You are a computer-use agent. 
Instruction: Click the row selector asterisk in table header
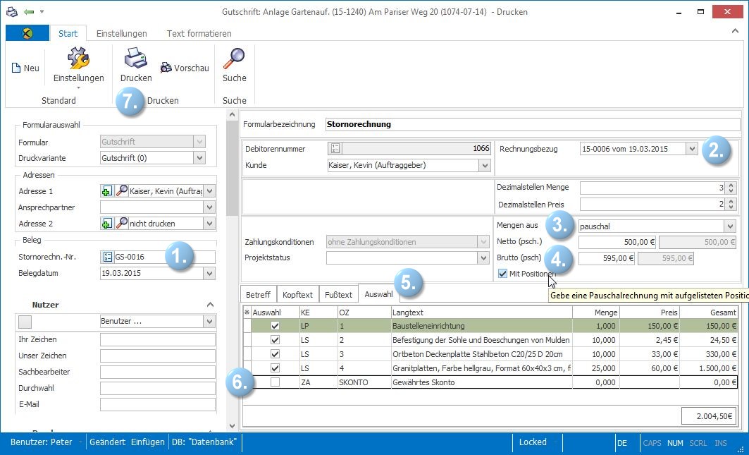coord(247,313)
